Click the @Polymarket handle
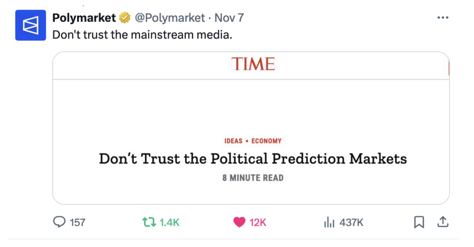This screenshot has height=247, width=474. pos(169,18)
